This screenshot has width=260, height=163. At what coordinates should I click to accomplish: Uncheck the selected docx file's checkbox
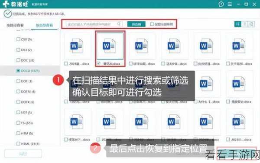[x=99, y=63]
